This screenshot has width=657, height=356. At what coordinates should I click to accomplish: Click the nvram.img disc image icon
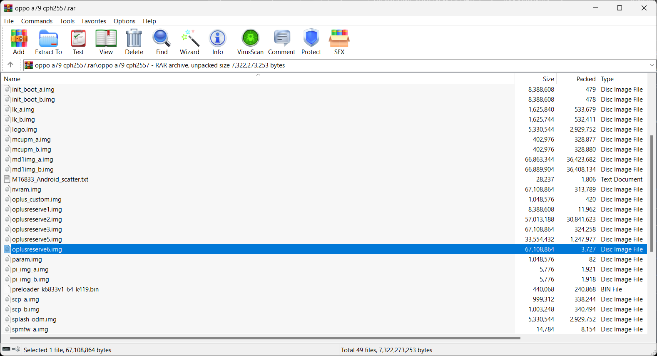[x=7, y=189]
